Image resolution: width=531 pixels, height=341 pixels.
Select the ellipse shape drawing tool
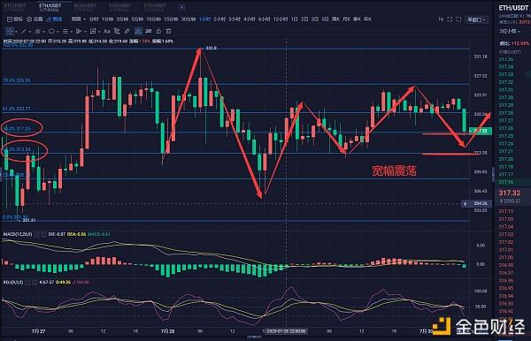click(x=51, y=31)
